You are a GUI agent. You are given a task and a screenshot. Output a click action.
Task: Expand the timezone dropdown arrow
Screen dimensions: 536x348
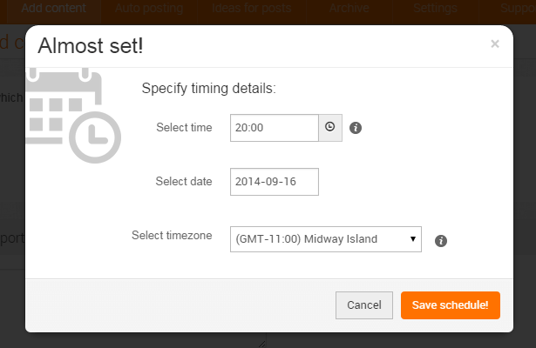pos(413,239)
